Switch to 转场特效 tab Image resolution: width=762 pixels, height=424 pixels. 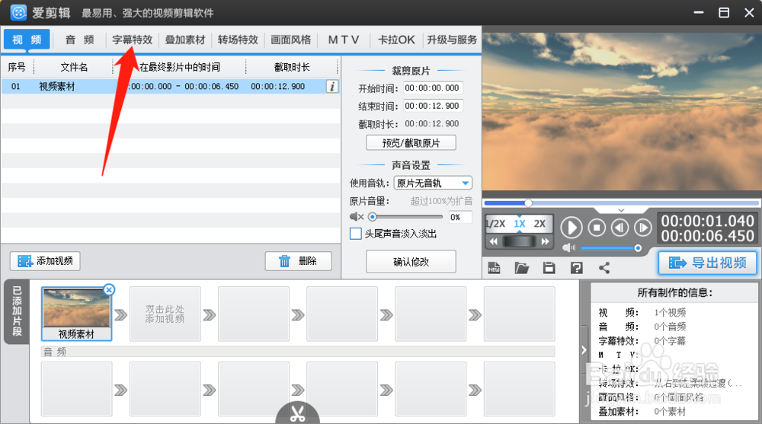click(238, 40)
